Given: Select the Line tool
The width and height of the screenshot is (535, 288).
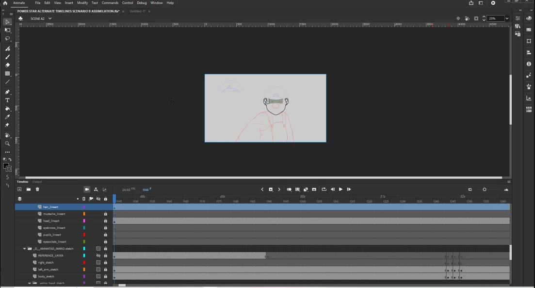Looking at the screenshot, I should point(7,82).
